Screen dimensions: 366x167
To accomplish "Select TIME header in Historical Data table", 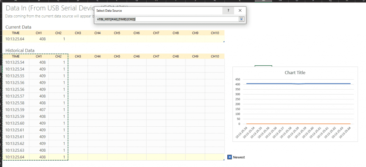I will pos(16,56).
